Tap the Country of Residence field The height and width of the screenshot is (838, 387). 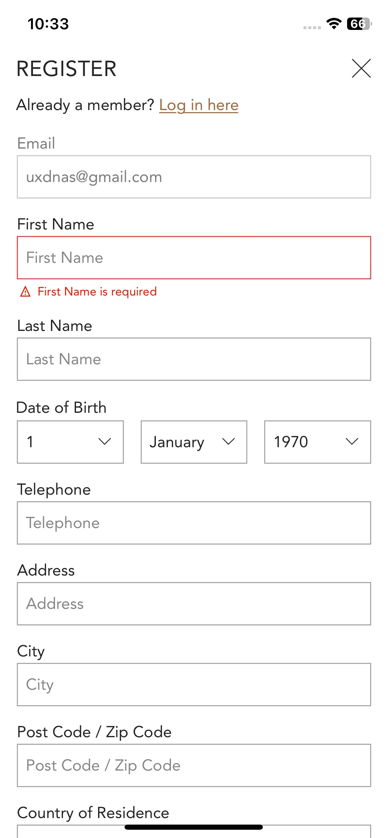194,832
